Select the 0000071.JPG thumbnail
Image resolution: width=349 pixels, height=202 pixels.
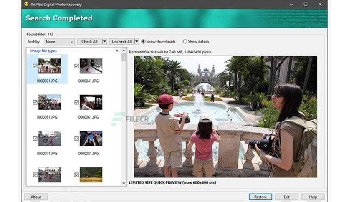click(x=49, y=138)
